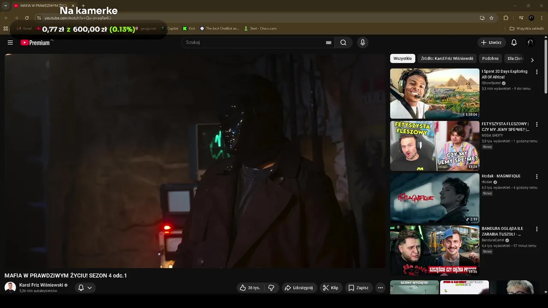Close the MAFIA W PRAWDZIWYM ŻYCIU tab

click(x=73, y=6)
